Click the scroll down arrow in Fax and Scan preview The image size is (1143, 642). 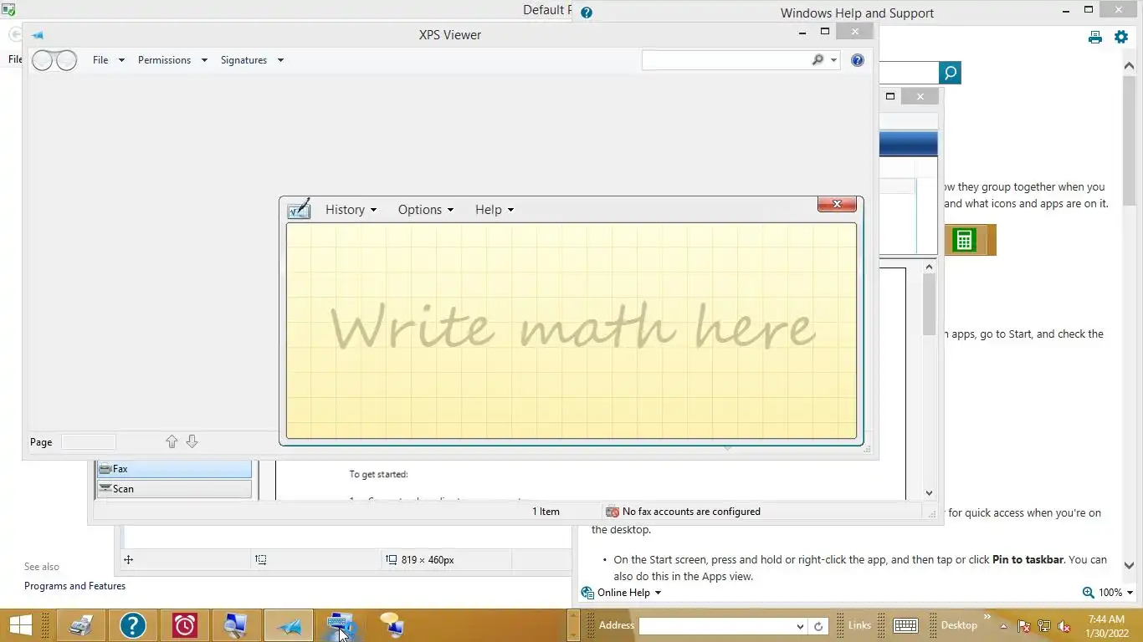[930, 493]
